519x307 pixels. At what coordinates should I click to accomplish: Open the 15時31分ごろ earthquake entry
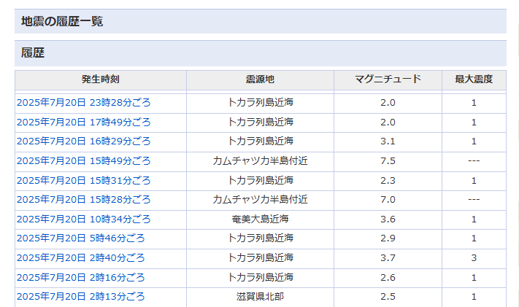(84, 180)
